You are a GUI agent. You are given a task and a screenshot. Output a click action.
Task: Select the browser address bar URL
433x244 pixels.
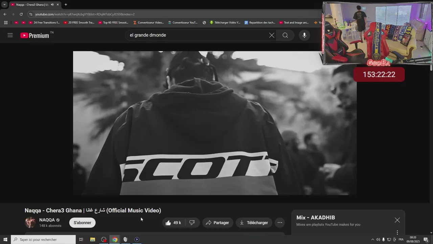[85, 14]
